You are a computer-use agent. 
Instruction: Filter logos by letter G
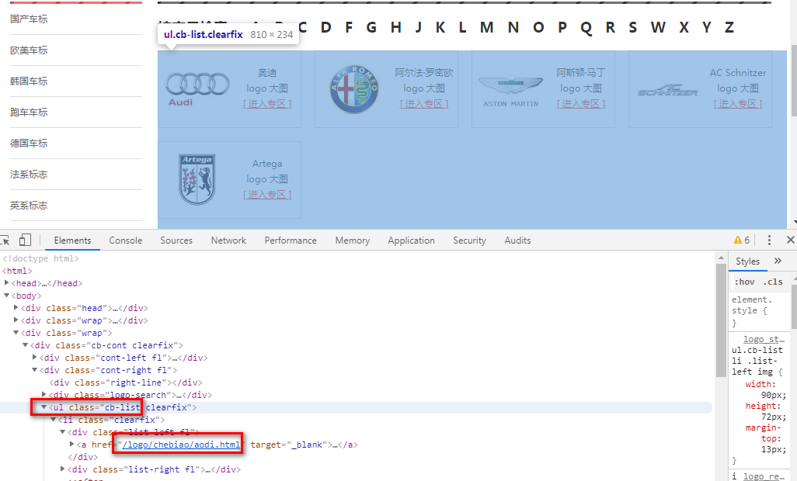pos(371,27)
